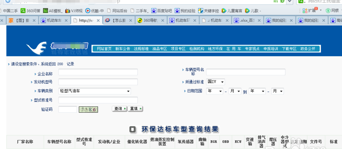Image resolution: width=342 pixels, height=149 pixels.
Task: Expand the start 年 date dropdown
Action: [x=215, y=91]
